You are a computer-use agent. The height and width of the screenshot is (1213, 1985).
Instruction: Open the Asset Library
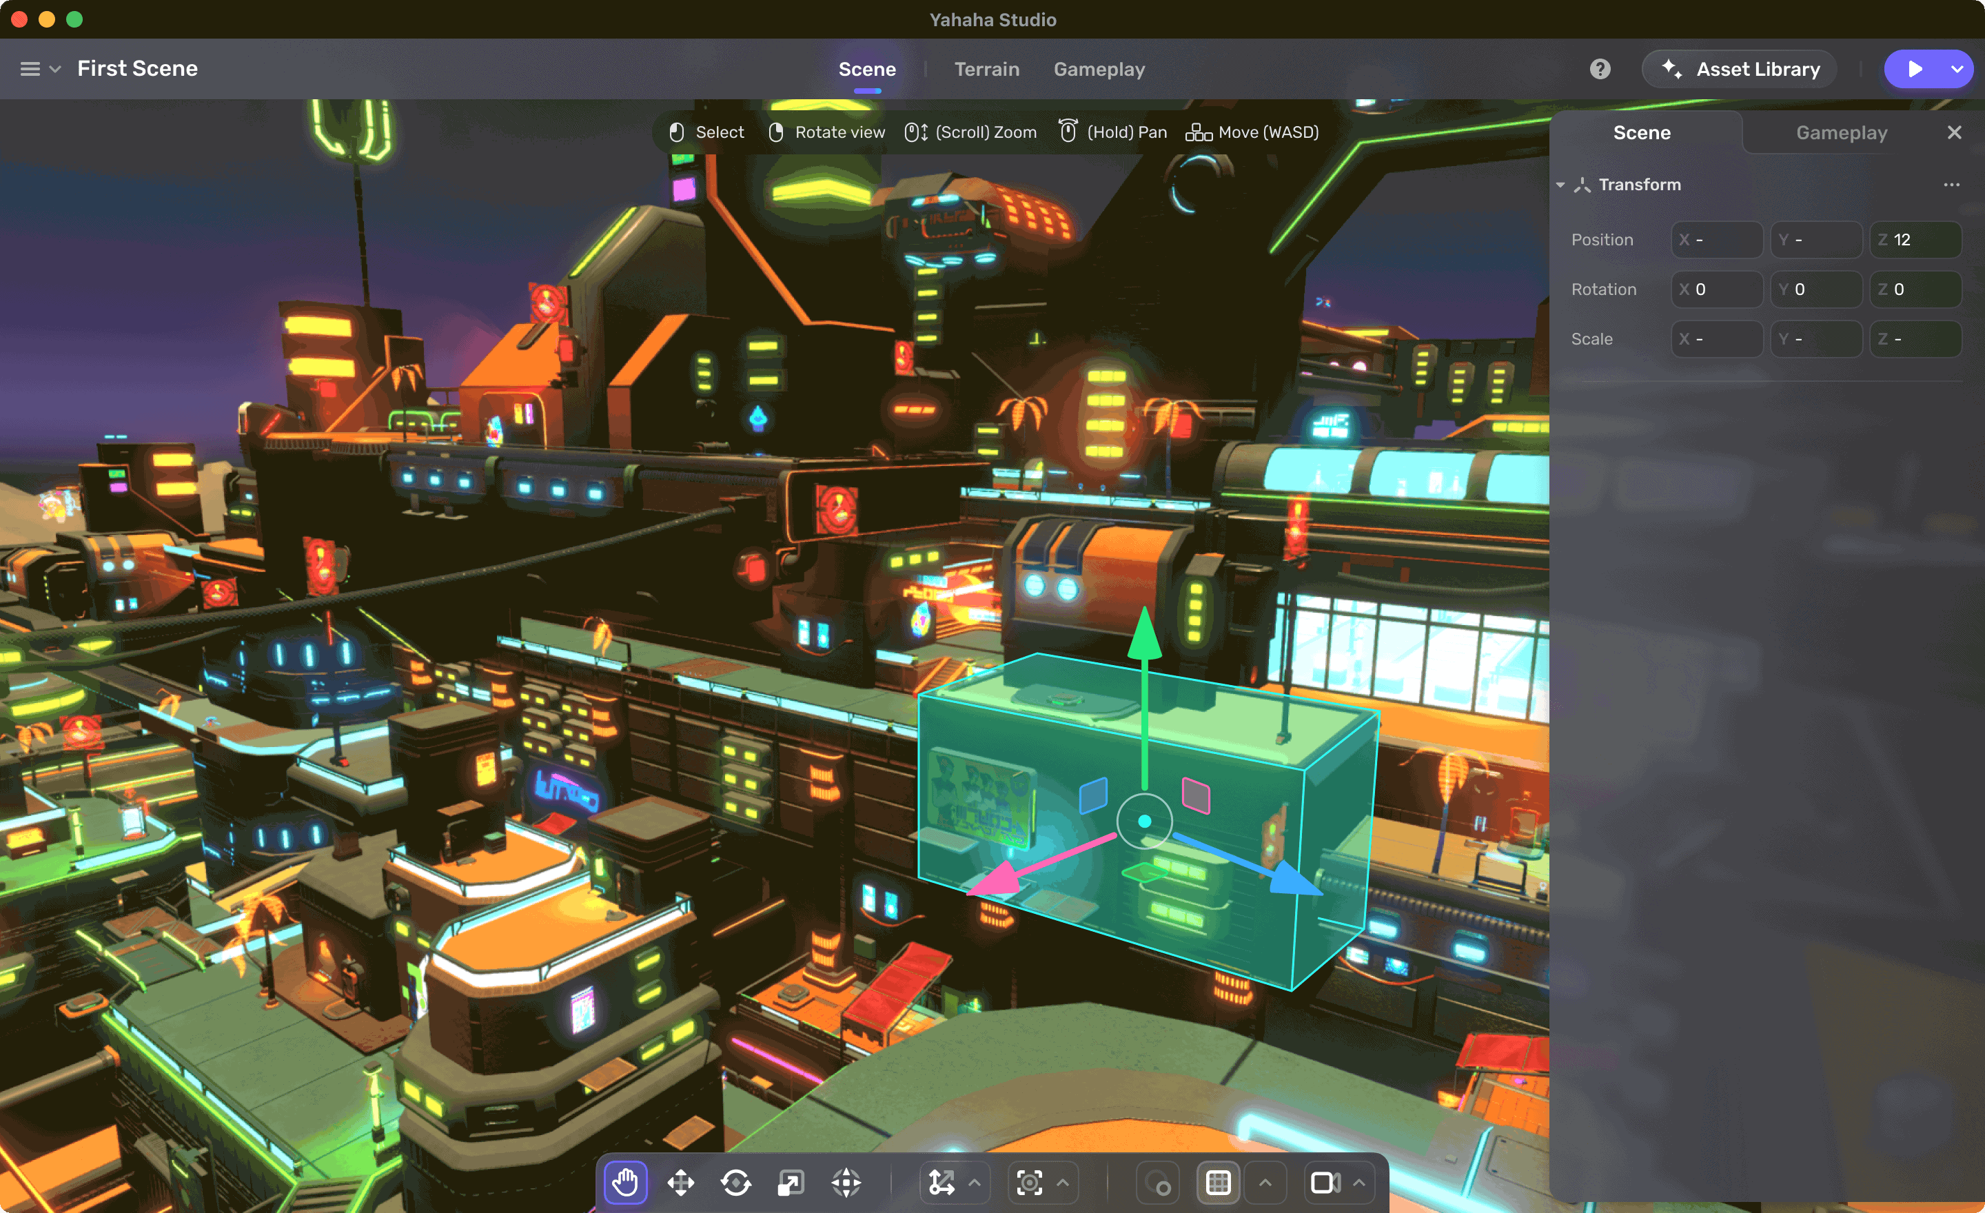coord(1740,70)
